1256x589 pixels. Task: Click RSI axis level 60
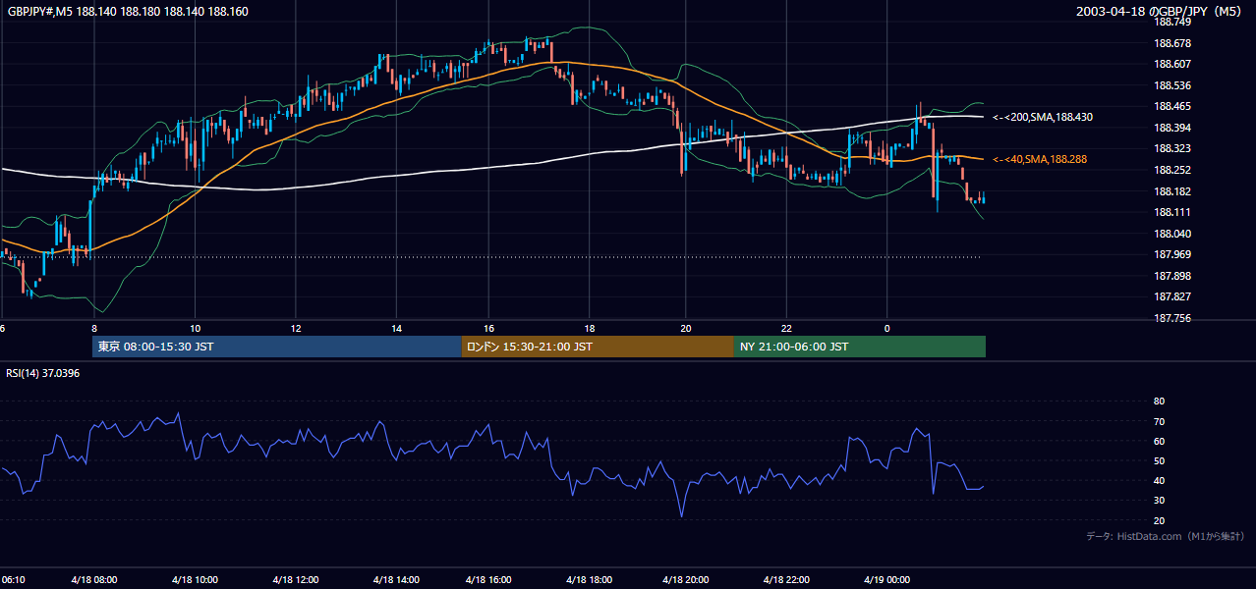coord(1159,441)
